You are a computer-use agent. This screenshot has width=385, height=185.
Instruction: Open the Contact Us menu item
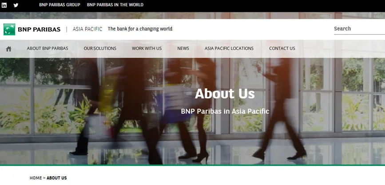[282, 48]
